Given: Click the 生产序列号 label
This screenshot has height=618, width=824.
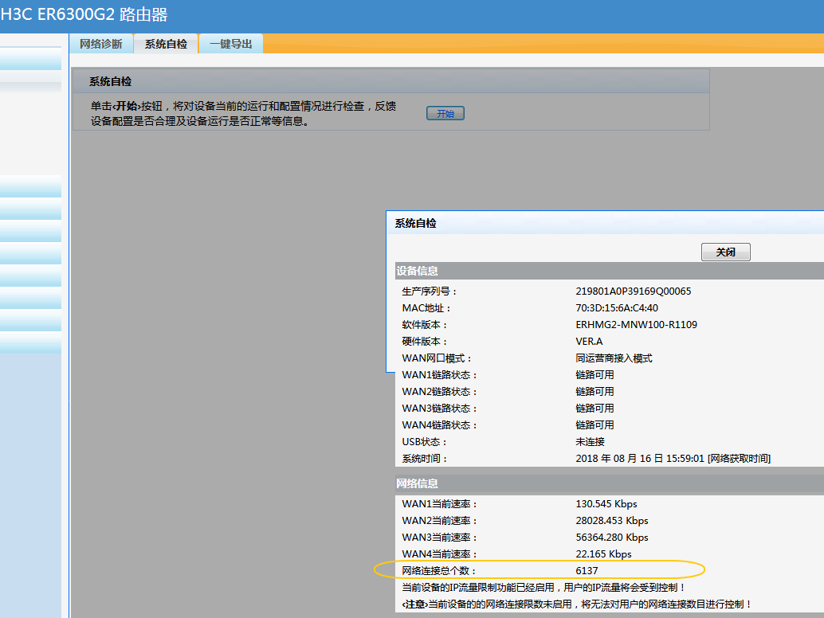Looking at the screenshot, I should (x=430, y=291).
